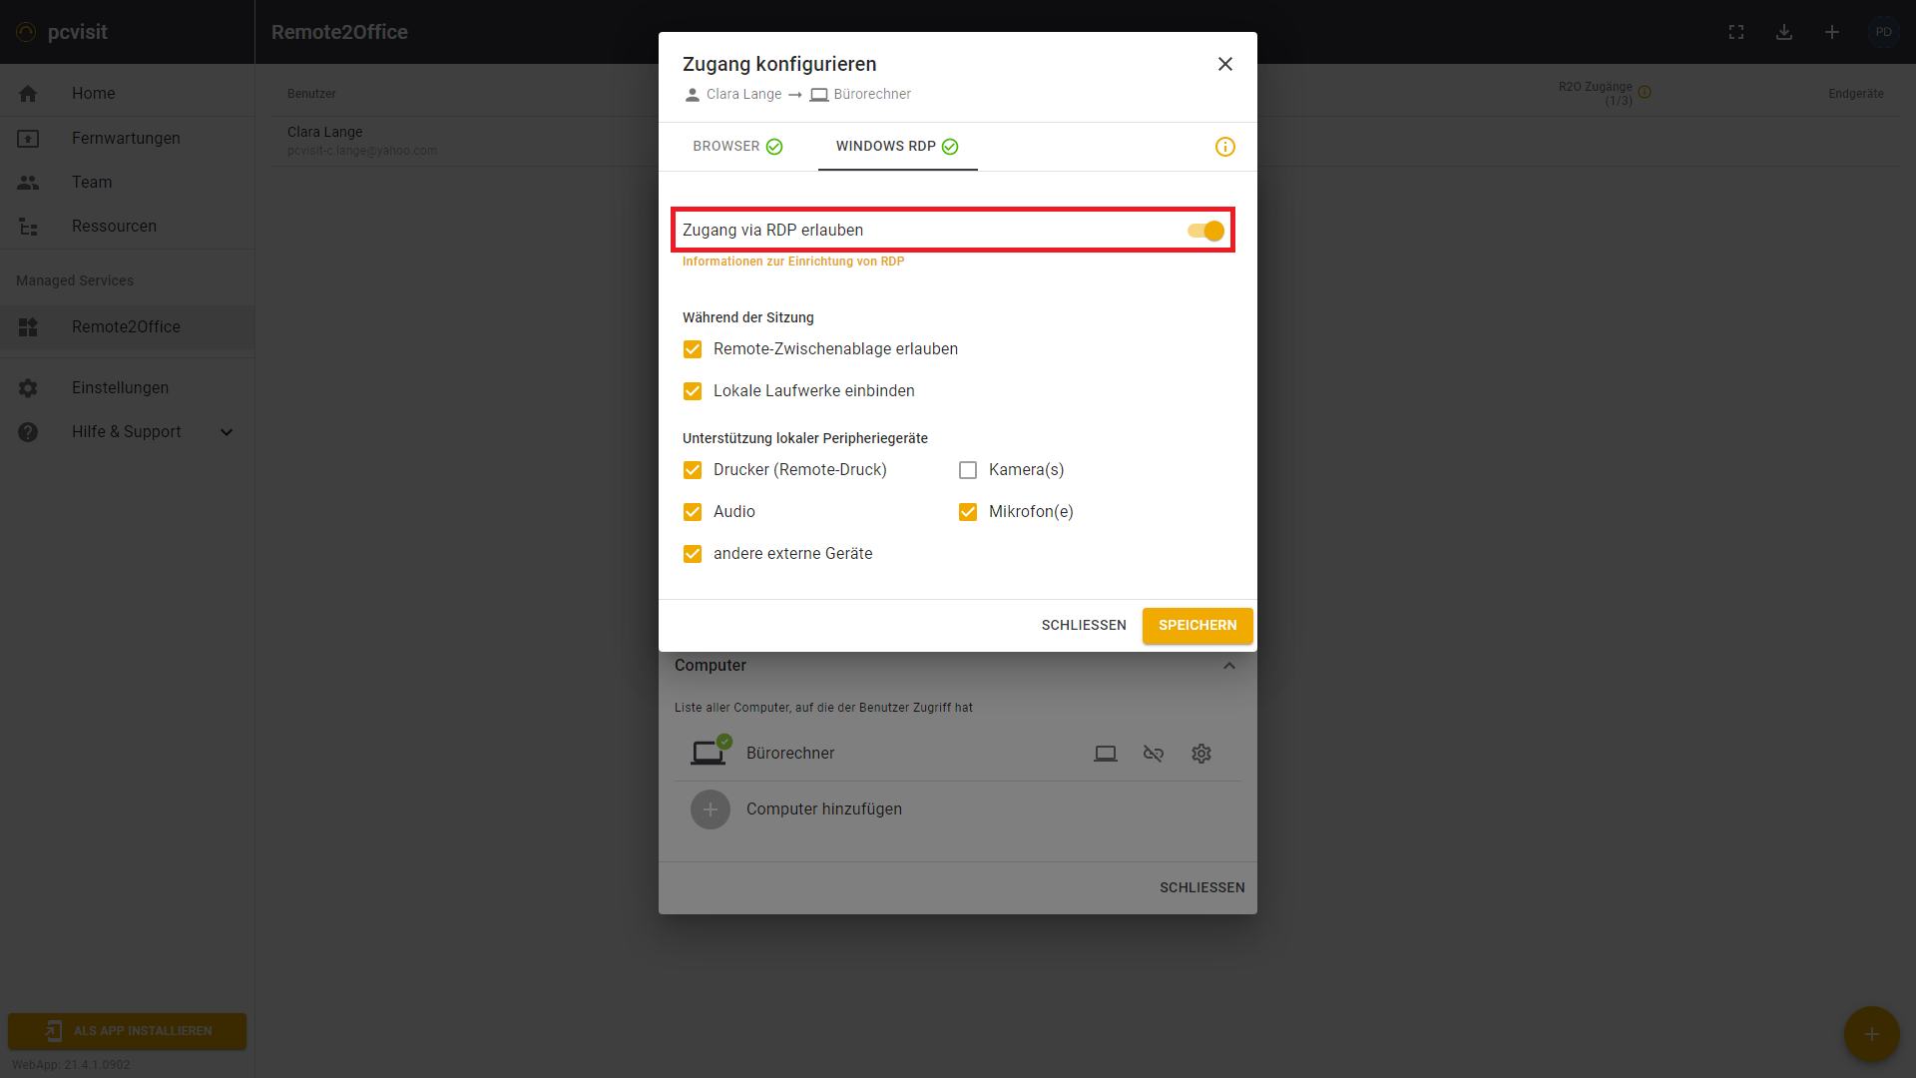Close the Zugang konfigurieren dialog

(x=1224, y=64)
